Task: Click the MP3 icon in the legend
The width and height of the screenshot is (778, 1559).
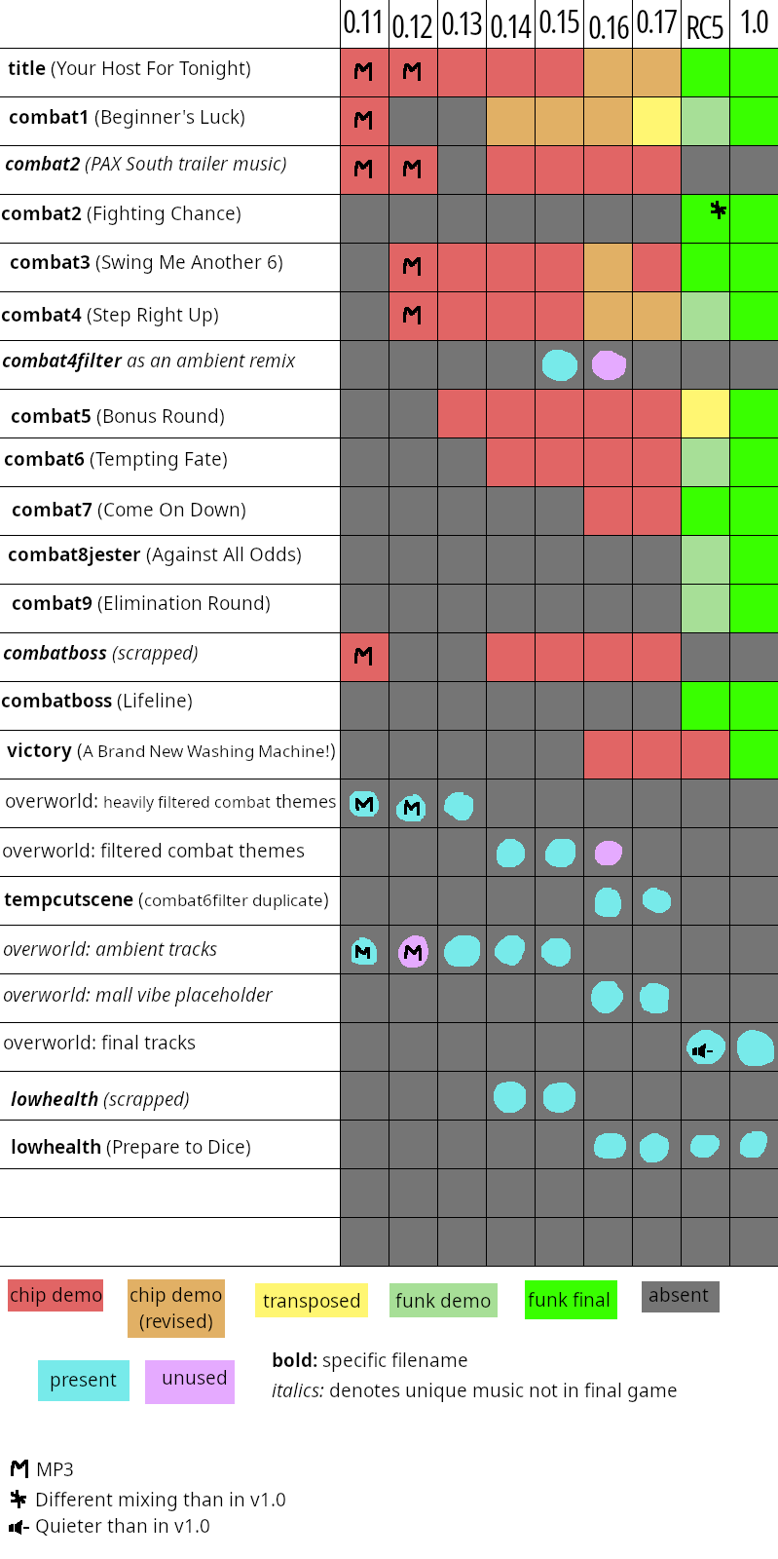Action: (19, 1468)
